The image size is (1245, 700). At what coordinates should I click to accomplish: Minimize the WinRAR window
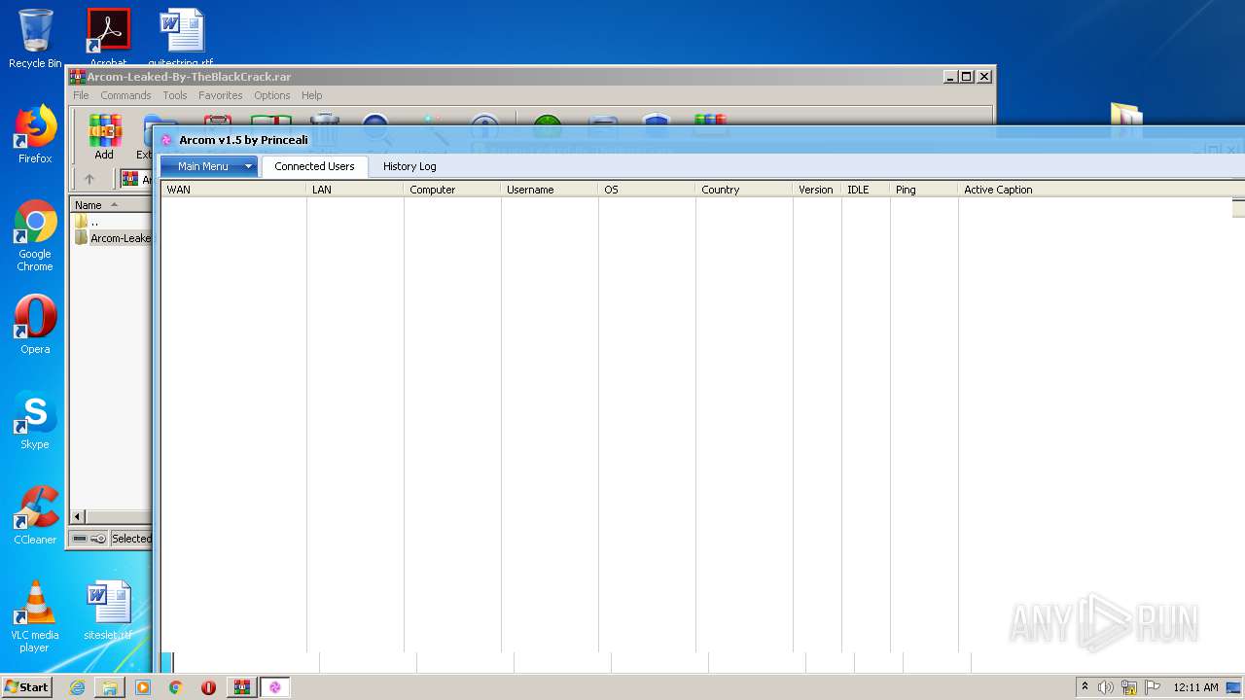[x=950, y=77]
